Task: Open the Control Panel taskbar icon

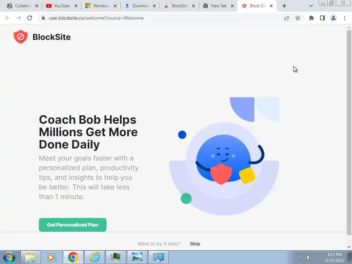Action: tap(158, 257)
